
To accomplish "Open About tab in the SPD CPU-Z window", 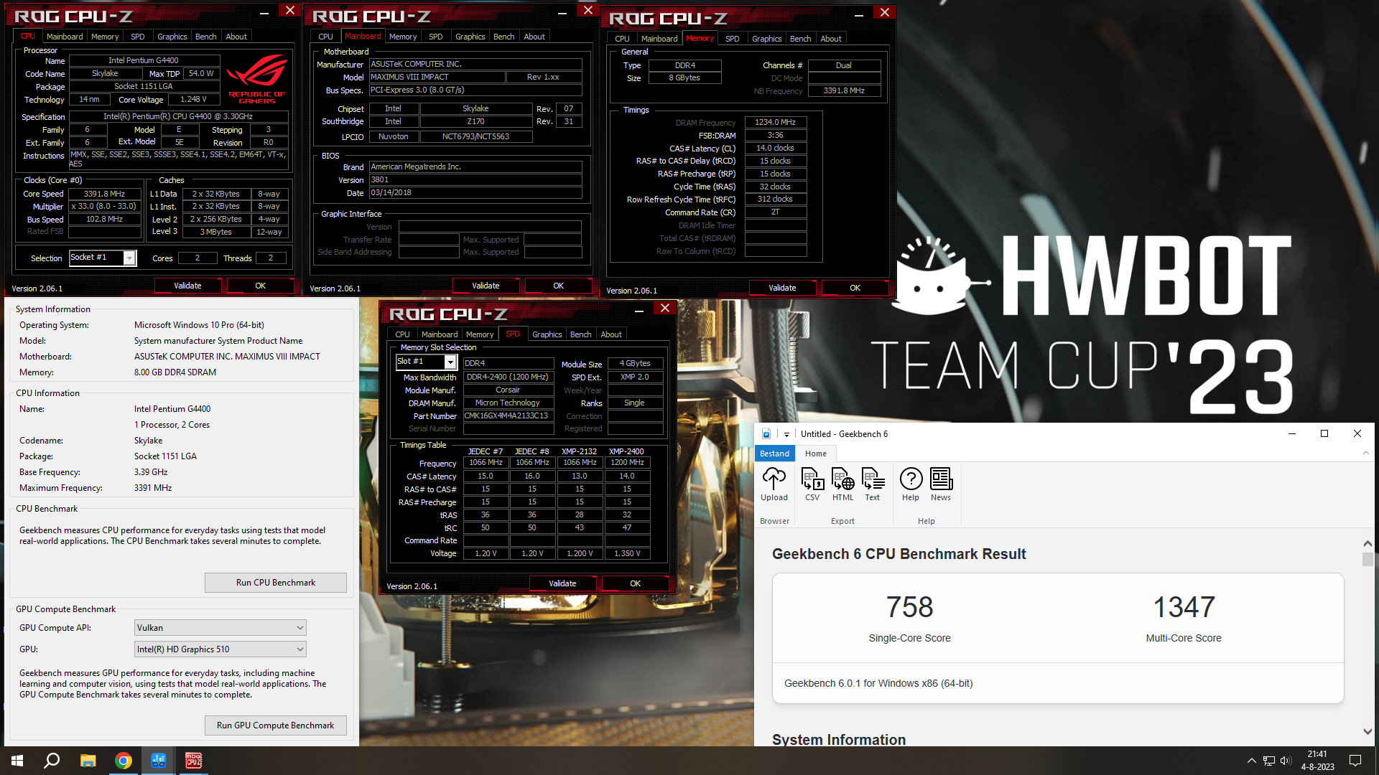I will 611,334.
